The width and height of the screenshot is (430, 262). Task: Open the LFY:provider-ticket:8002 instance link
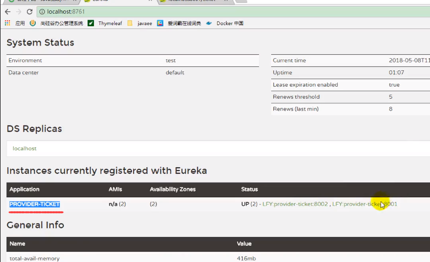[x=295, y=204]
